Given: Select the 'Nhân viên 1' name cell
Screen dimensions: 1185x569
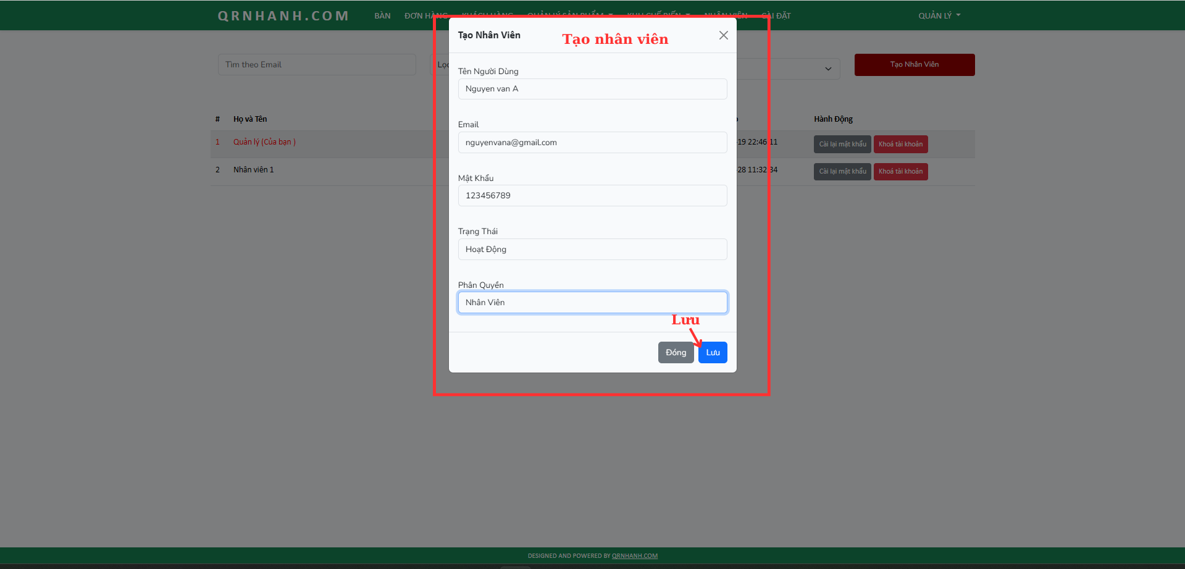Looking at the screenshot, I should pos(253,169).
